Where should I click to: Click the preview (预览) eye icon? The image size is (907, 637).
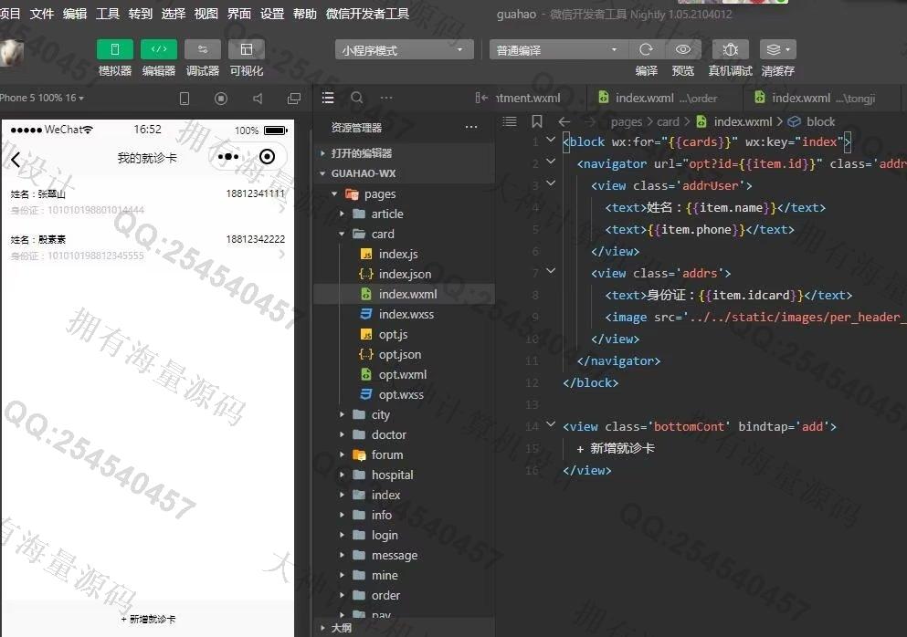click(683, 49)
